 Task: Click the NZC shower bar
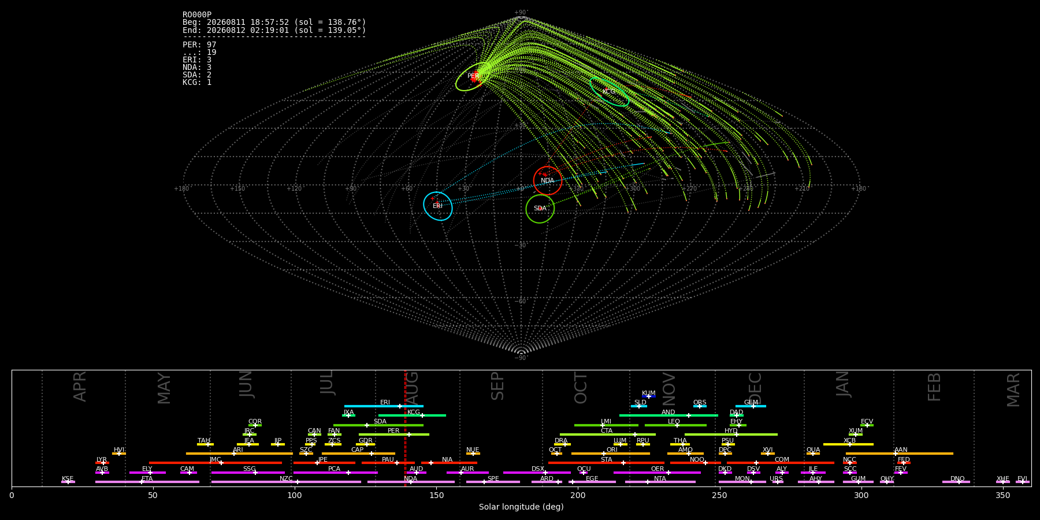click(x=286, y=482)
